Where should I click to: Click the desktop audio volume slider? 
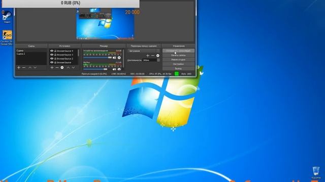tap(97, 58)
